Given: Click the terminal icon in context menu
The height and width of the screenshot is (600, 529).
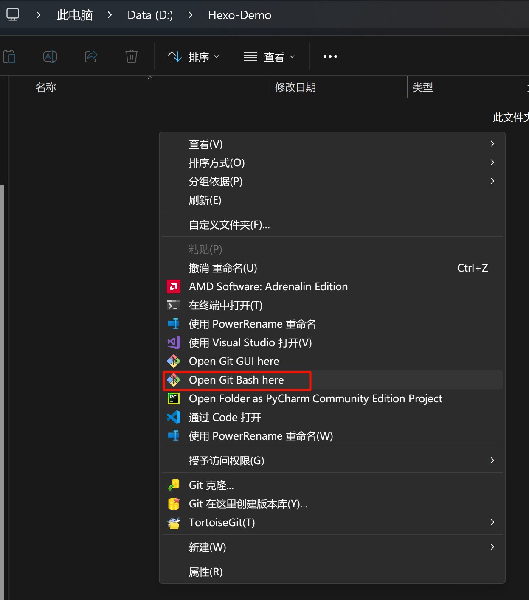Looking at the screenshot, I should click(x=173, y=306).
